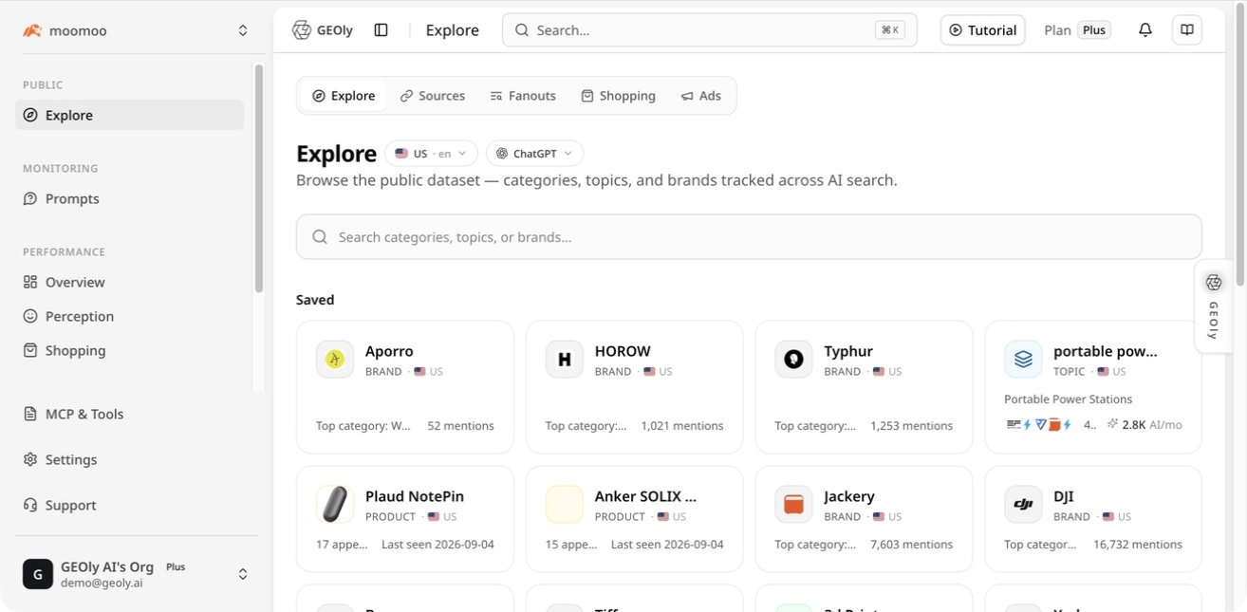Open the Plaud NotePin product card
Viewport: 1247px width, 612px height.
(405, 519)
